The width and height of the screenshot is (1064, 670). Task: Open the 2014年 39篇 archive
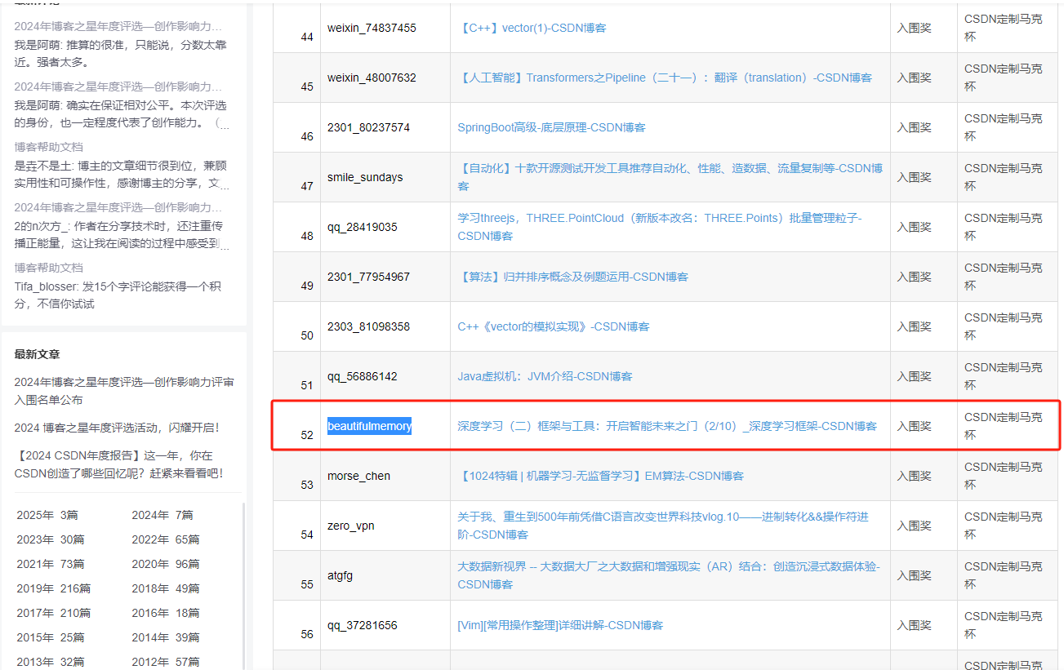(x=166, y=637)
